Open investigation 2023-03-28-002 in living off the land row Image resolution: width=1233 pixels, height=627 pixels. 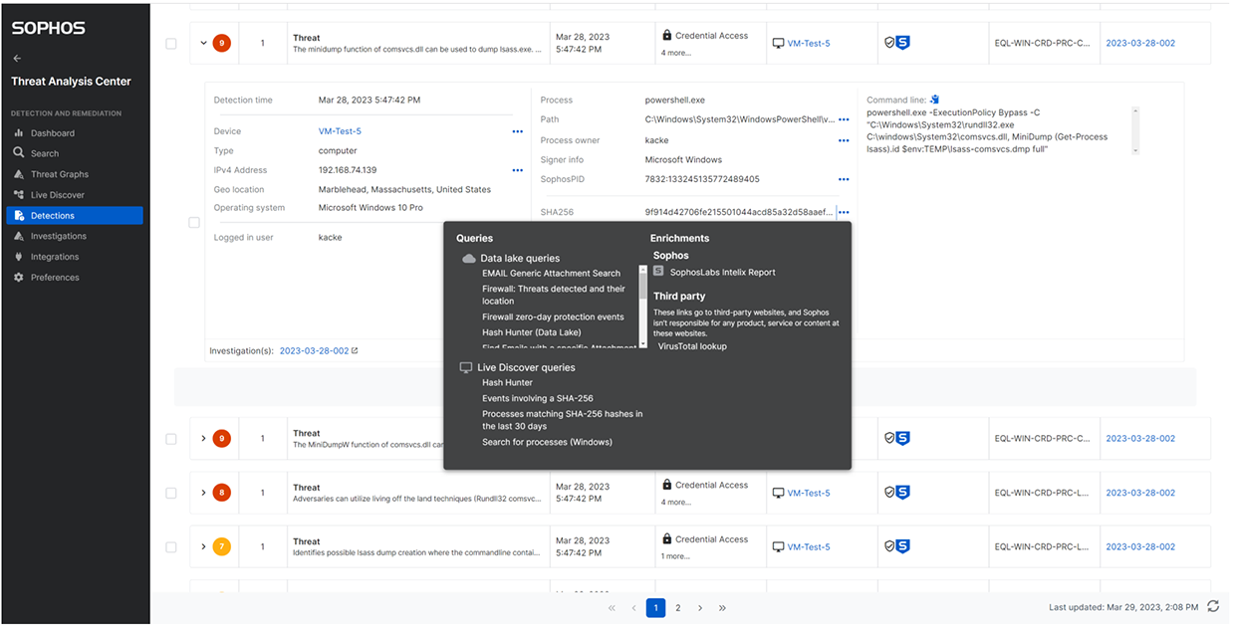coord(1140,493)
